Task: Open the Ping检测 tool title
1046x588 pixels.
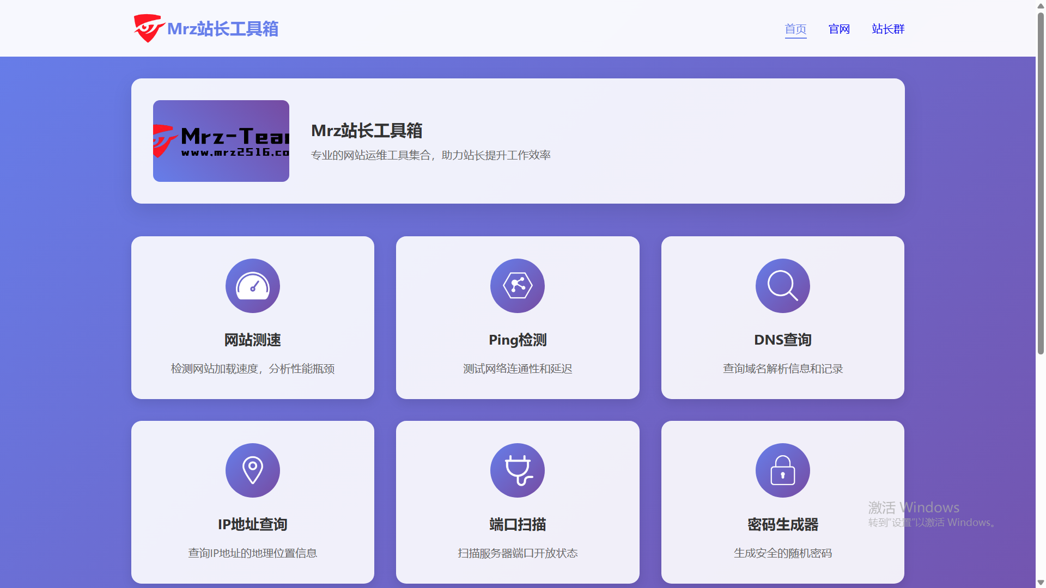Action: point(518,340)
